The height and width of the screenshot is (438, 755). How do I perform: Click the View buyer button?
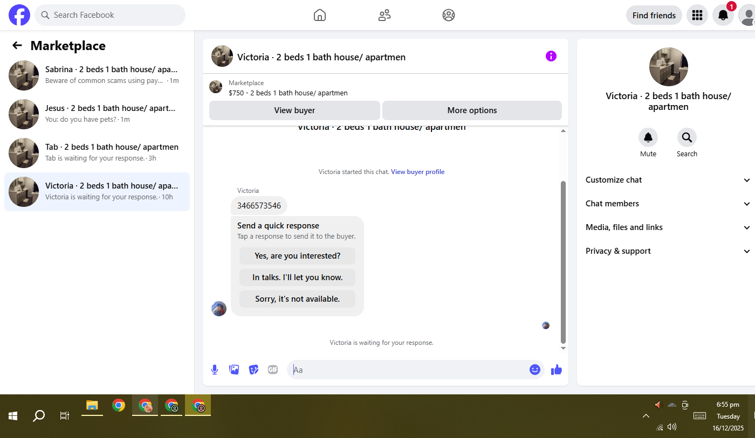(x=294, y=110)
